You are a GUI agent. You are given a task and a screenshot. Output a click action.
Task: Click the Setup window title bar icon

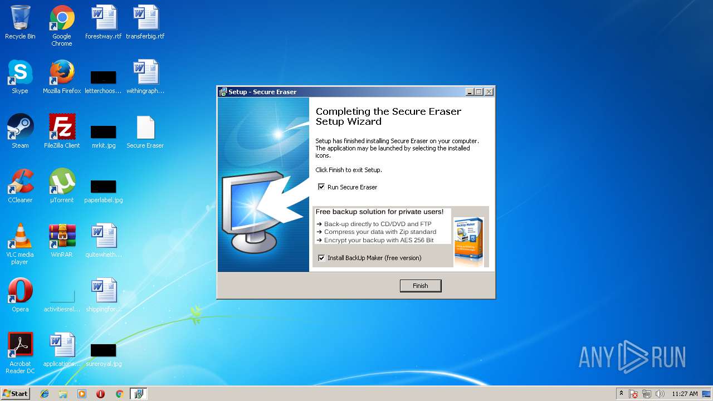click(223, 92)
